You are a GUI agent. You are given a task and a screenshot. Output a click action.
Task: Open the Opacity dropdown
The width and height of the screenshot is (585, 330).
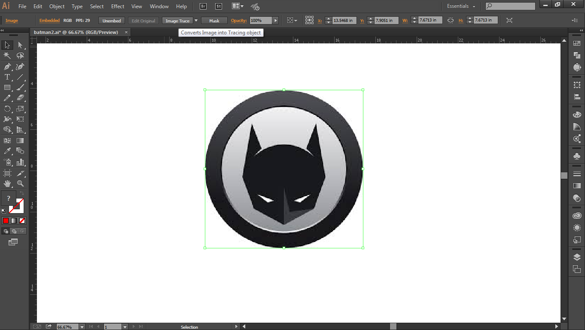pos(275,20)
